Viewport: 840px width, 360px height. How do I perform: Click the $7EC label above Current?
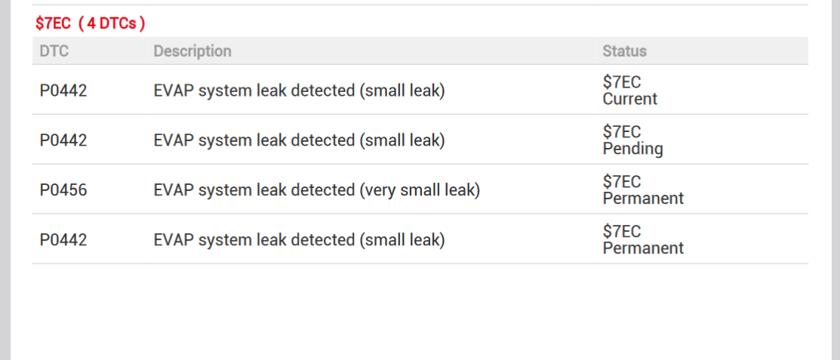coord(622,82)
